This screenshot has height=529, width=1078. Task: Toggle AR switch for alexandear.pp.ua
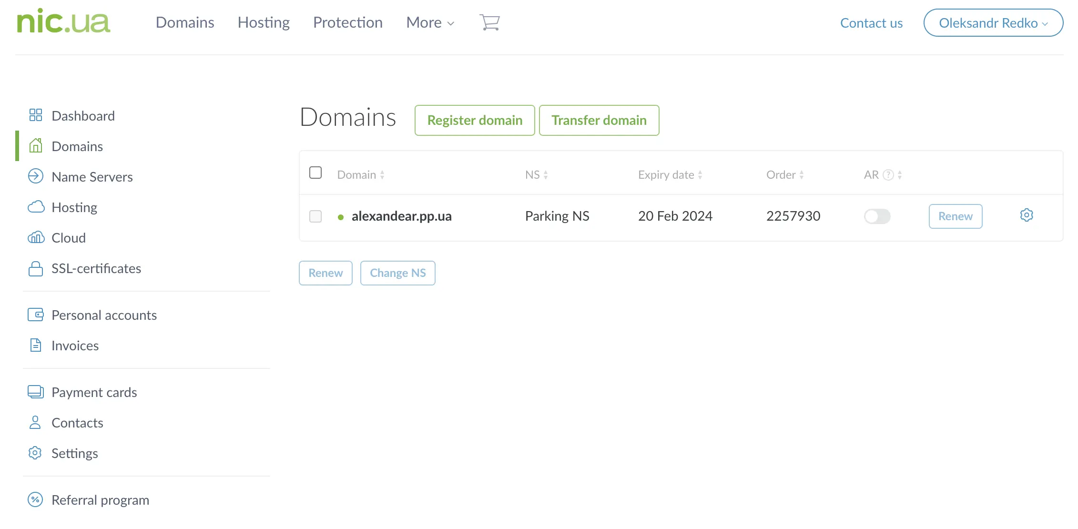coord(877,216)
